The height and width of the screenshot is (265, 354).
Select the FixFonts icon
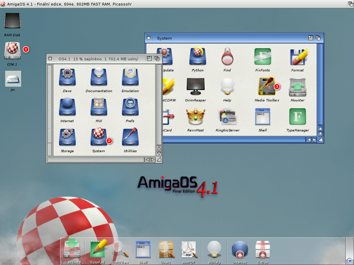point(262,57)
